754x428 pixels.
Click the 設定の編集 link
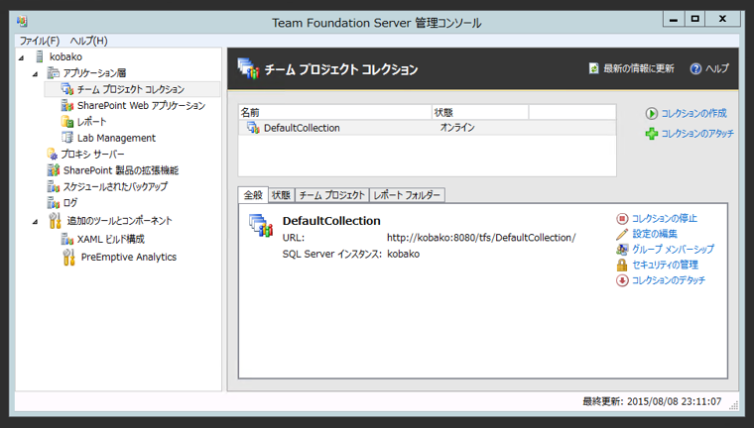(655, 234)
